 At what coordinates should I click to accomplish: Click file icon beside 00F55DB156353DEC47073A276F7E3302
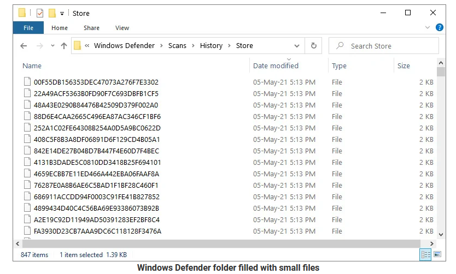click(x=27, y=81)
